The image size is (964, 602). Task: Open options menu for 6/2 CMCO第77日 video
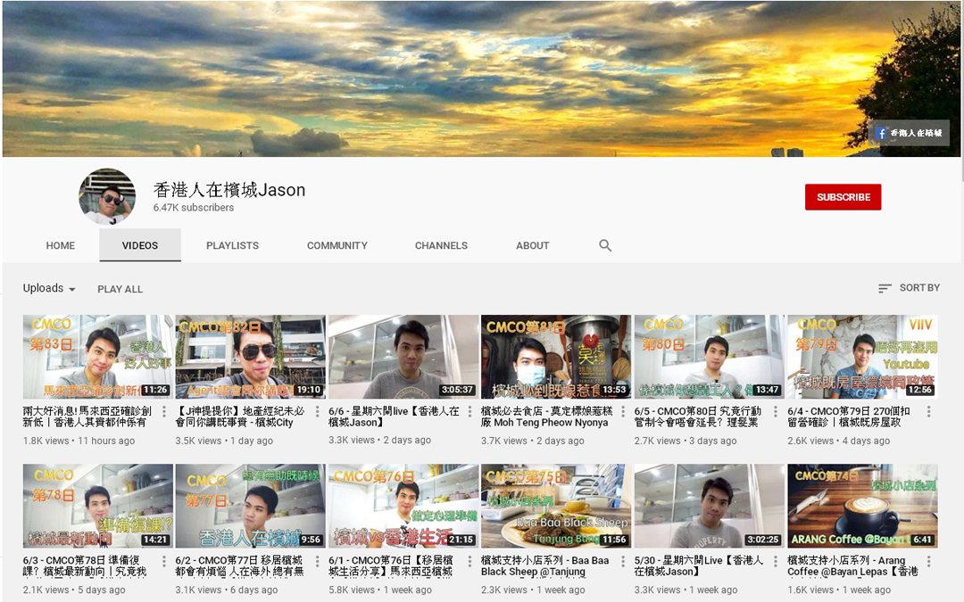pos(317,561)
